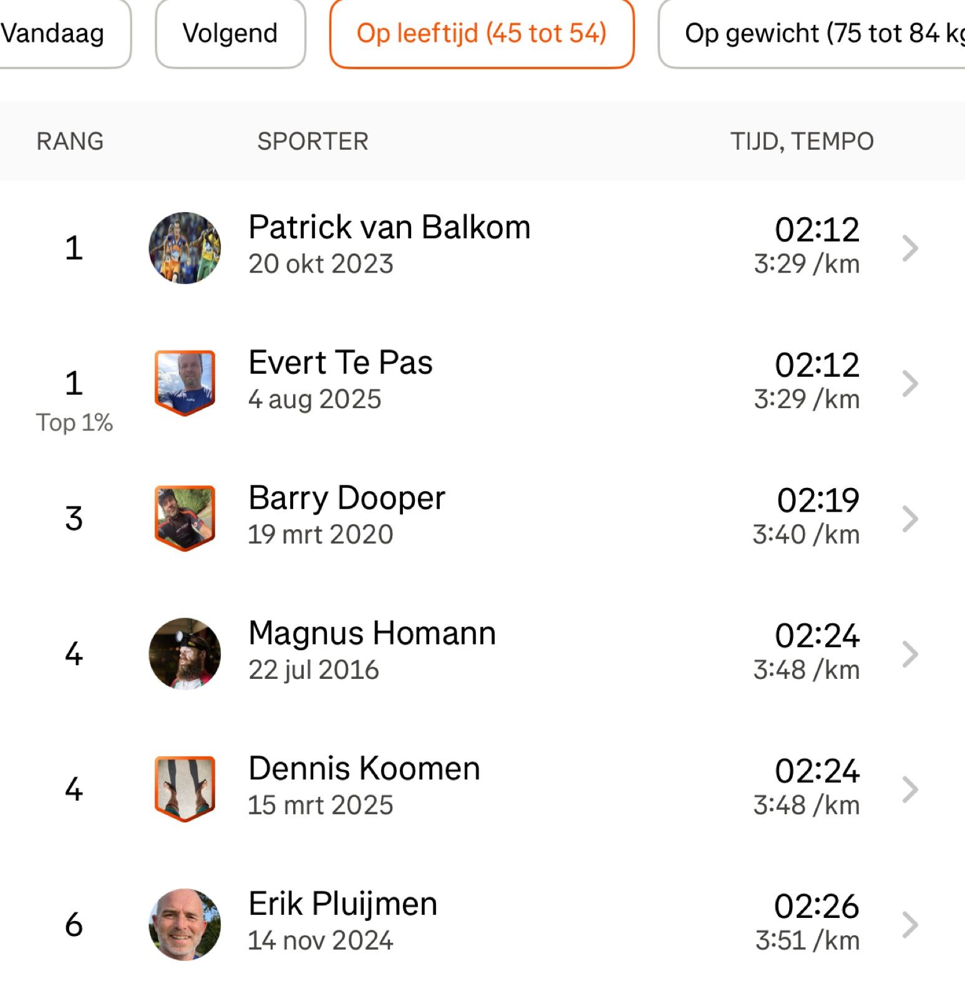This screenshot has height=999, width=965.
Task: Open Erik Pluijmen's 02:26 effort arrow
Action: 911,925
